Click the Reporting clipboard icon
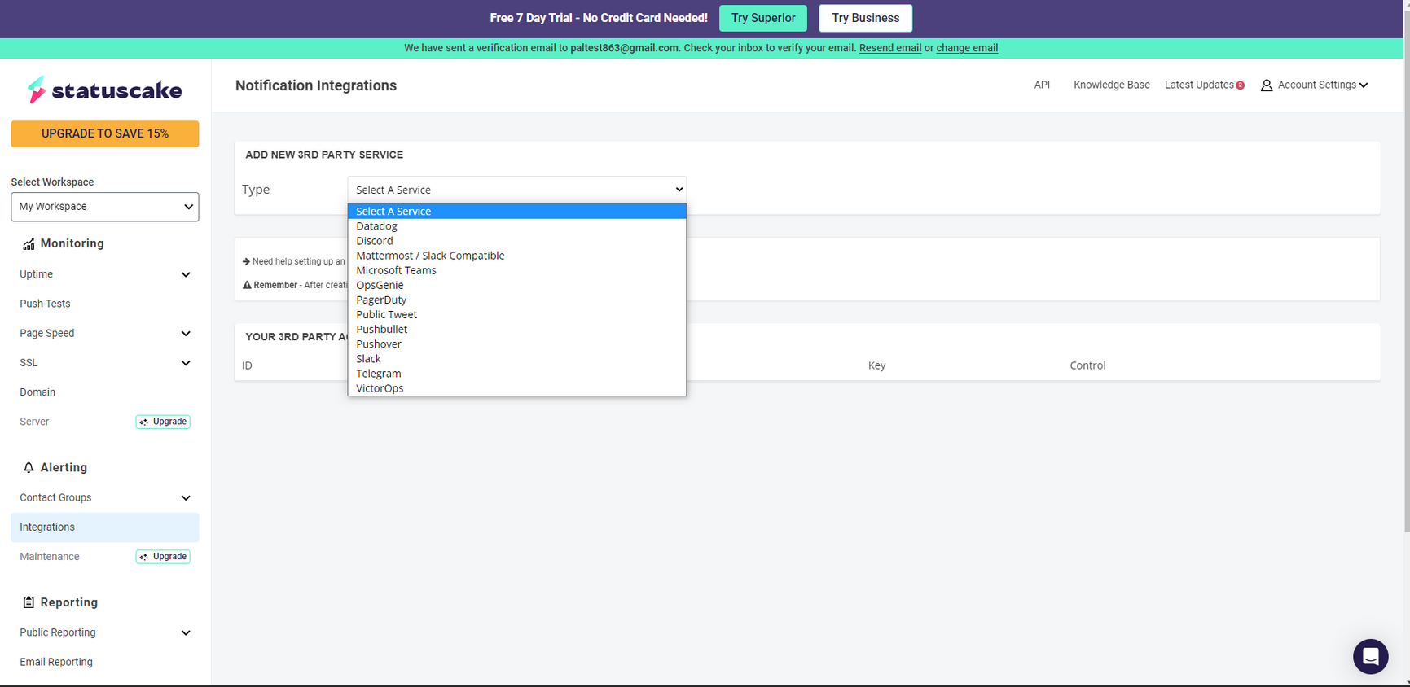The width and height of the screenshot is (1410, 687). (29, 602)
